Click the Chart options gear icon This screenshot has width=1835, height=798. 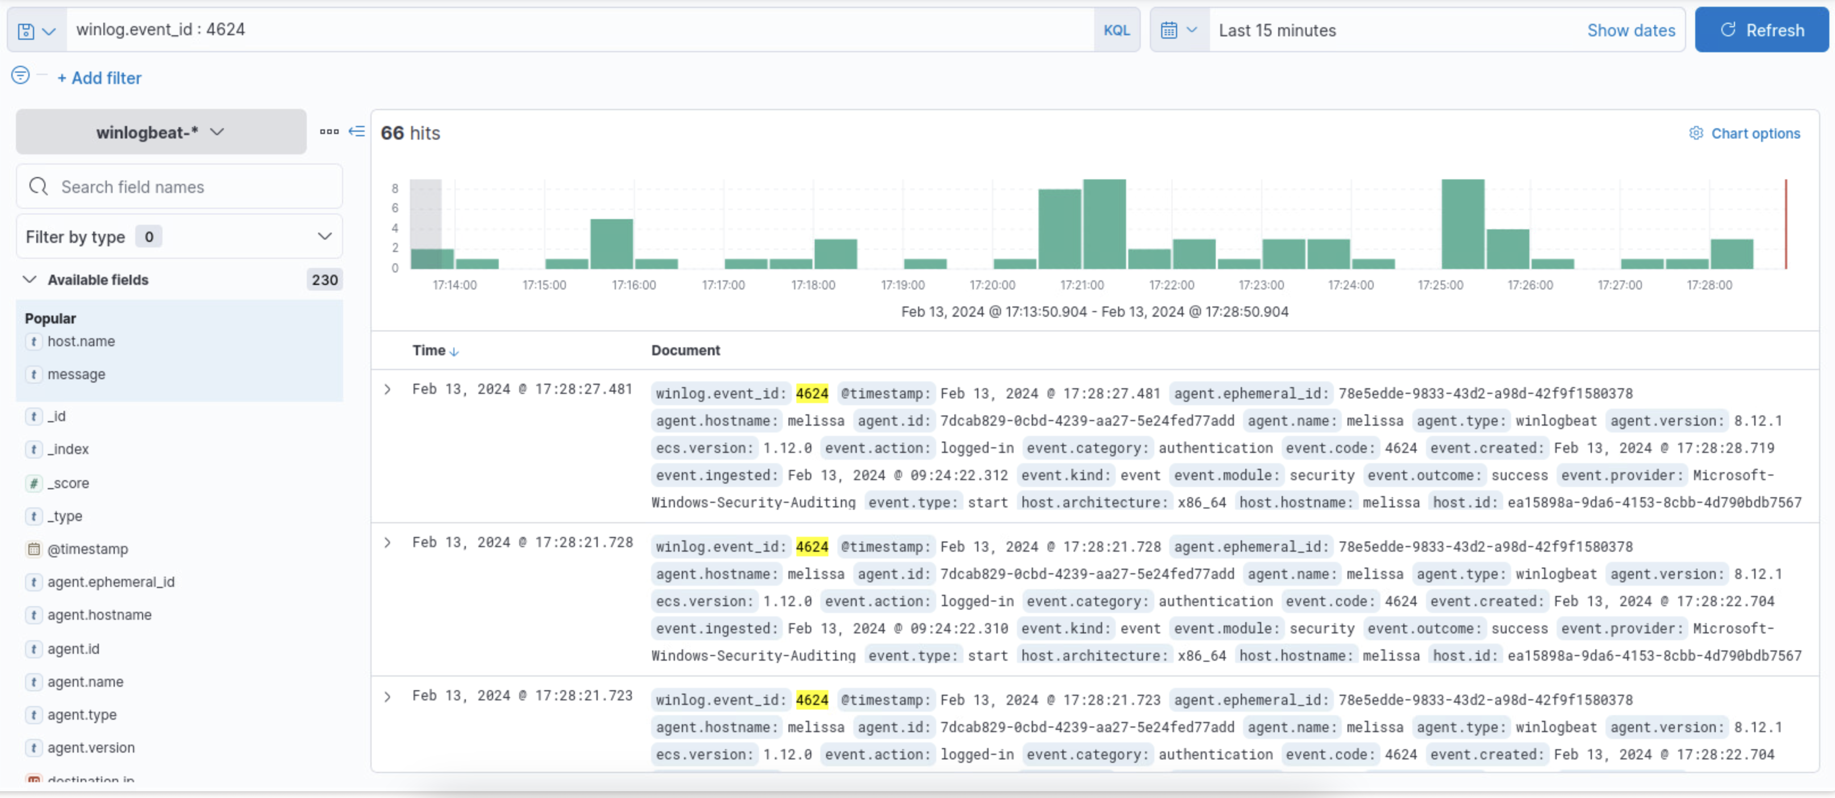pos(1696,133)
